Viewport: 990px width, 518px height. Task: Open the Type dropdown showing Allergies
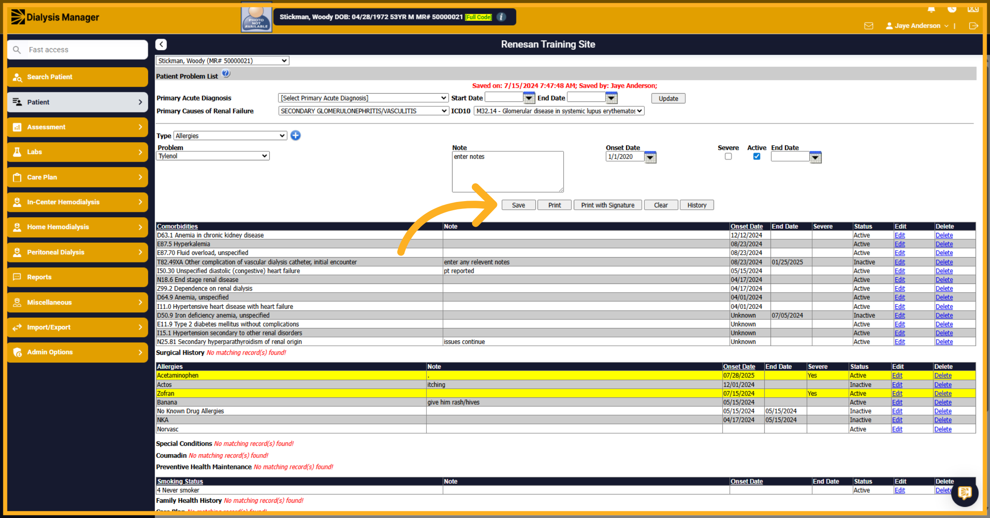click(230, 136)
